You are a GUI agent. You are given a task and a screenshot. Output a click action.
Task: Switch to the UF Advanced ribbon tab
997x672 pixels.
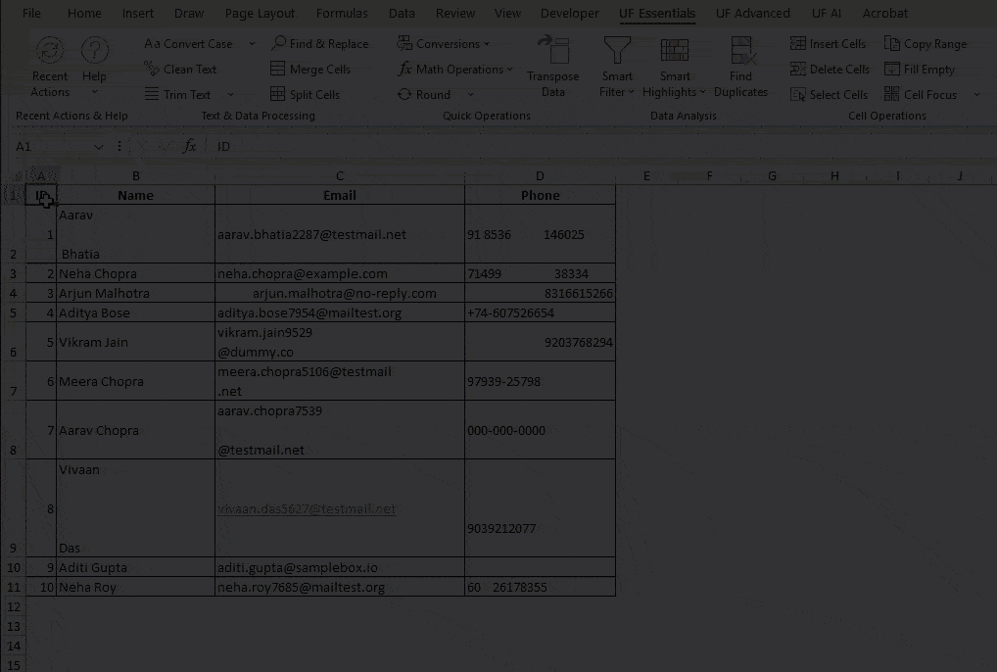753,13
